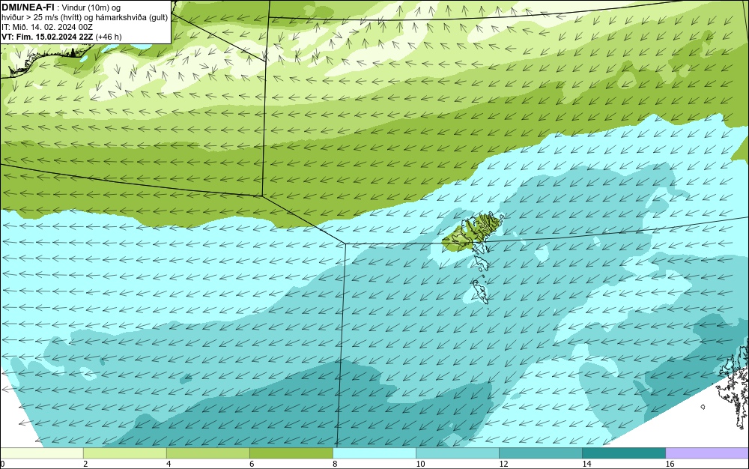Click the legend value label "10"
The width and height of the screenshot is (749, 469).
coord(420,464)
